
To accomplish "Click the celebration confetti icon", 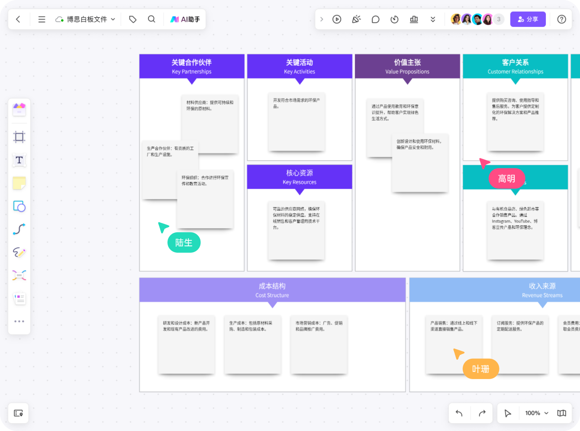I will 356,19.
